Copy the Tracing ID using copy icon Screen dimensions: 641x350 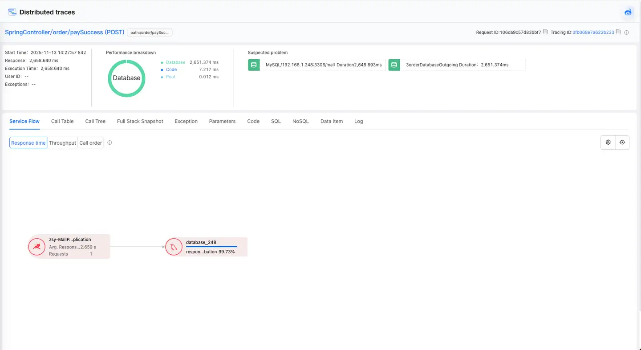pyautogui.click(x=618, y=32)
